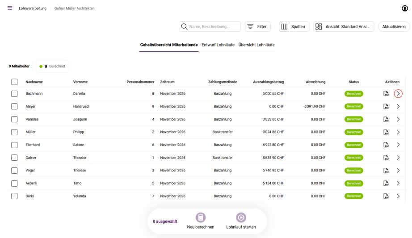Screen dimensions: 412x238
Task: Expand details chevron for Paredes row
Action: click(x=398, y=119)
